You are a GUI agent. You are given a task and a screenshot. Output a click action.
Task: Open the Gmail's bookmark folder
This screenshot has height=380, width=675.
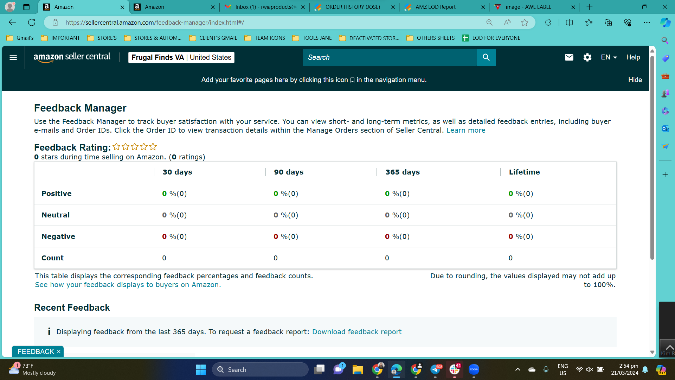tap(20, 38)
